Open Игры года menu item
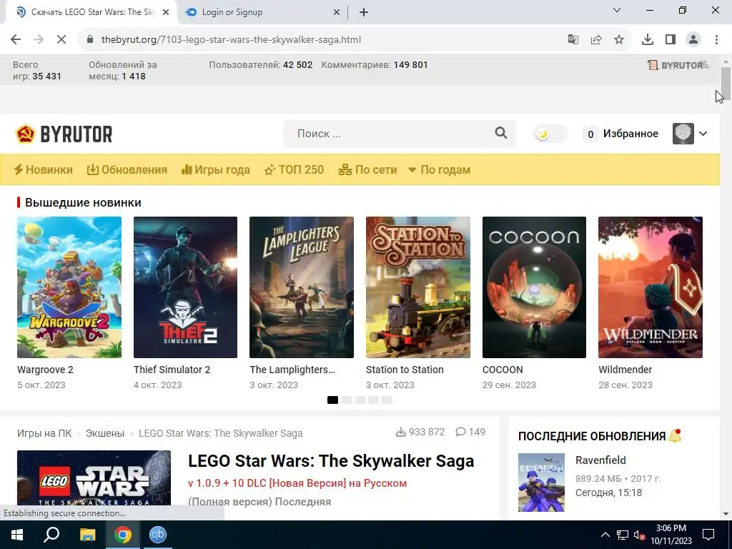This screenshot has width=732, height=549. coord(216,169)
